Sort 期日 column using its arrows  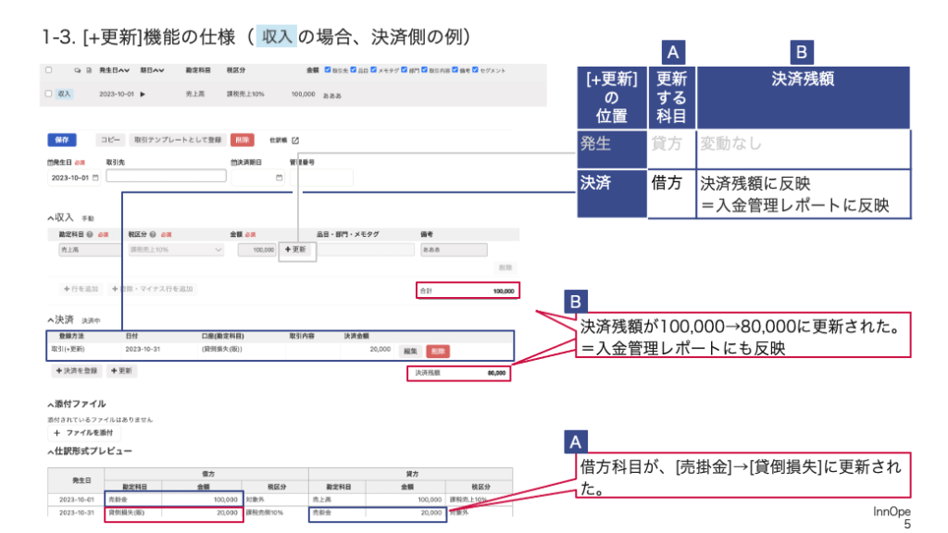(157, 70)
